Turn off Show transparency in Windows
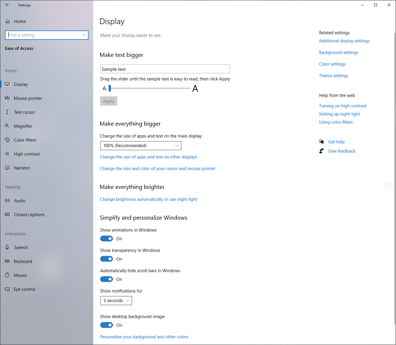 [107, 259]
